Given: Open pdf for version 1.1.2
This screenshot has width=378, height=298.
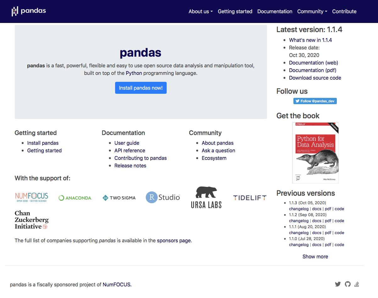Looking at the screenshot, I should tap(328, 221).
